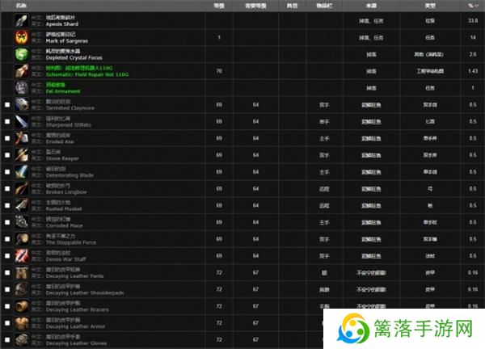Click the Fel Armament item icon
Screen dimensions: 485x349
(x=22, y=88)
